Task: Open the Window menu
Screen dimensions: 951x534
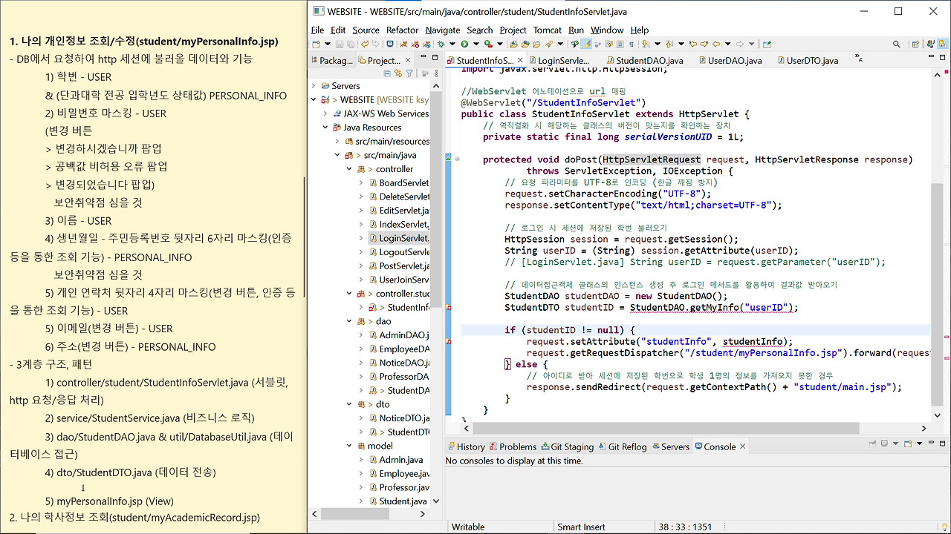Action: (607, 30)
